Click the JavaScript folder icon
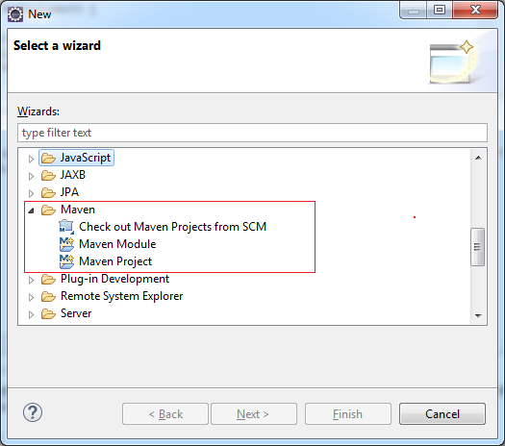The height and width of the screenshot is (446, 505). tap(49, 158)
